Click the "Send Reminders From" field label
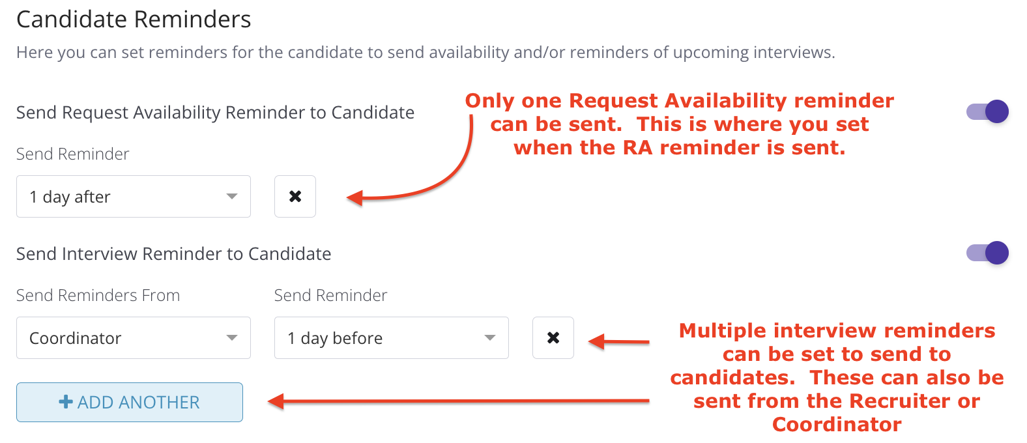 (98, 295)
